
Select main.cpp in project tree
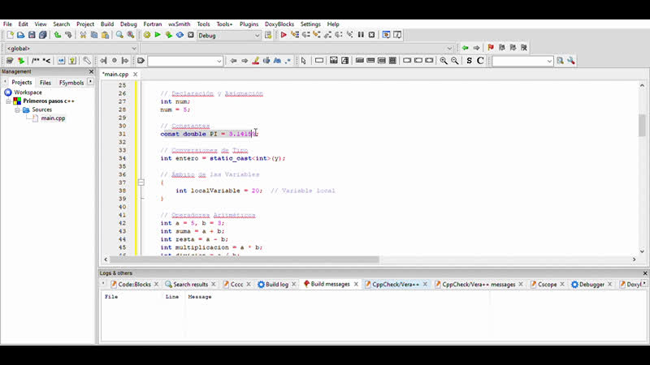(x=53, y=118)
